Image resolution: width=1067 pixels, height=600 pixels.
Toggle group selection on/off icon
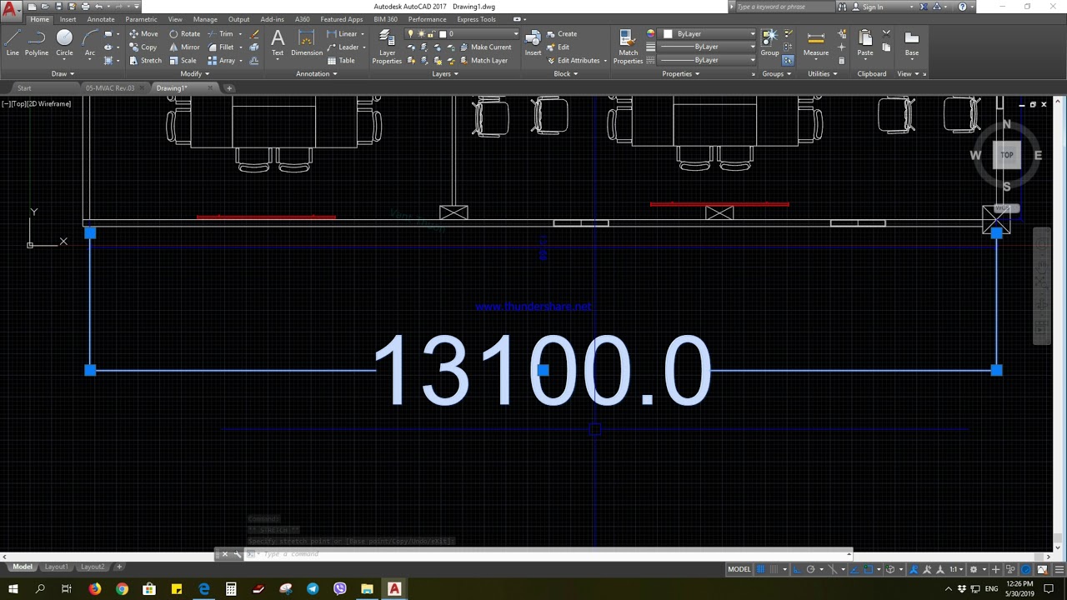(788, 61)
